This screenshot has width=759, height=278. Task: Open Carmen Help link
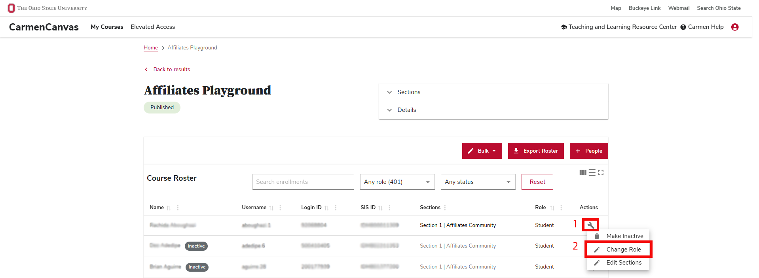pos(702,27)
